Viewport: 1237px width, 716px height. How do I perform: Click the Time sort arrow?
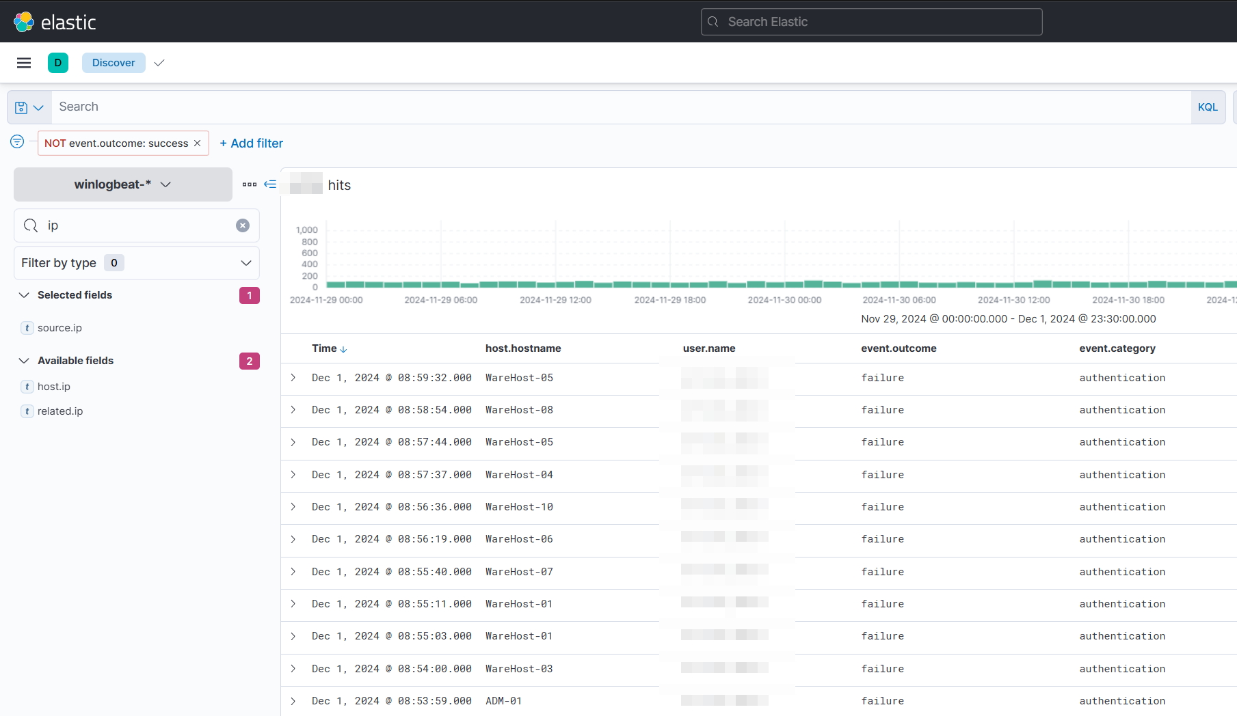(x=343, y=349)
